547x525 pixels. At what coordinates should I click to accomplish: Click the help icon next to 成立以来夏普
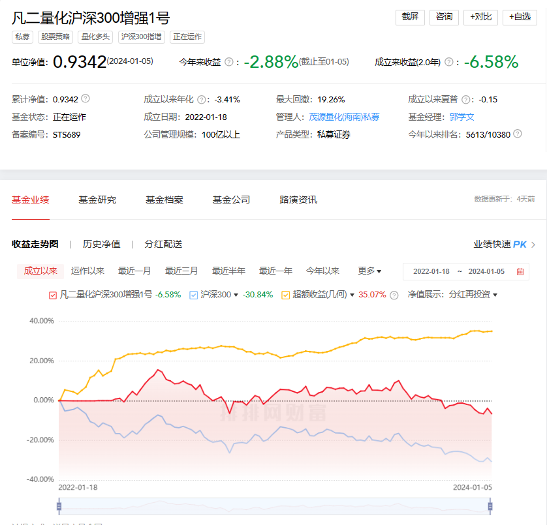click(465, 100)
